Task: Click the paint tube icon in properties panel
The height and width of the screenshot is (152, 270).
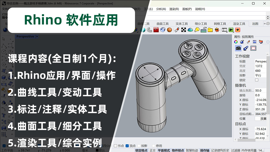Action: (248, 42)
